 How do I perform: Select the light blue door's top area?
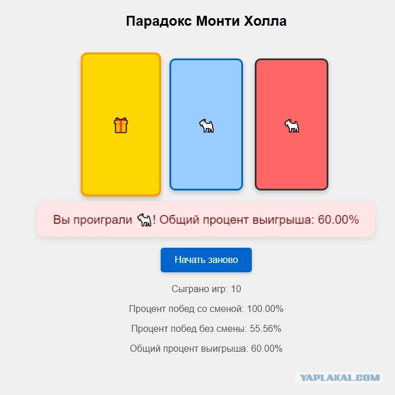206,81
